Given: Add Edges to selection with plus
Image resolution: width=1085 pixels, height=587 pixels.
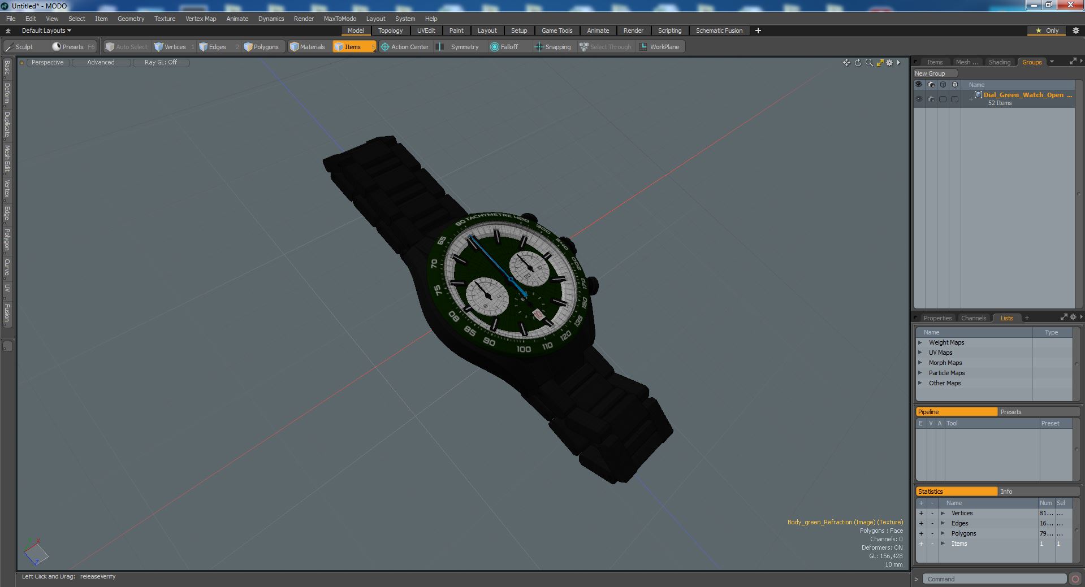Looking at the screenshot, I should point(920,523).
